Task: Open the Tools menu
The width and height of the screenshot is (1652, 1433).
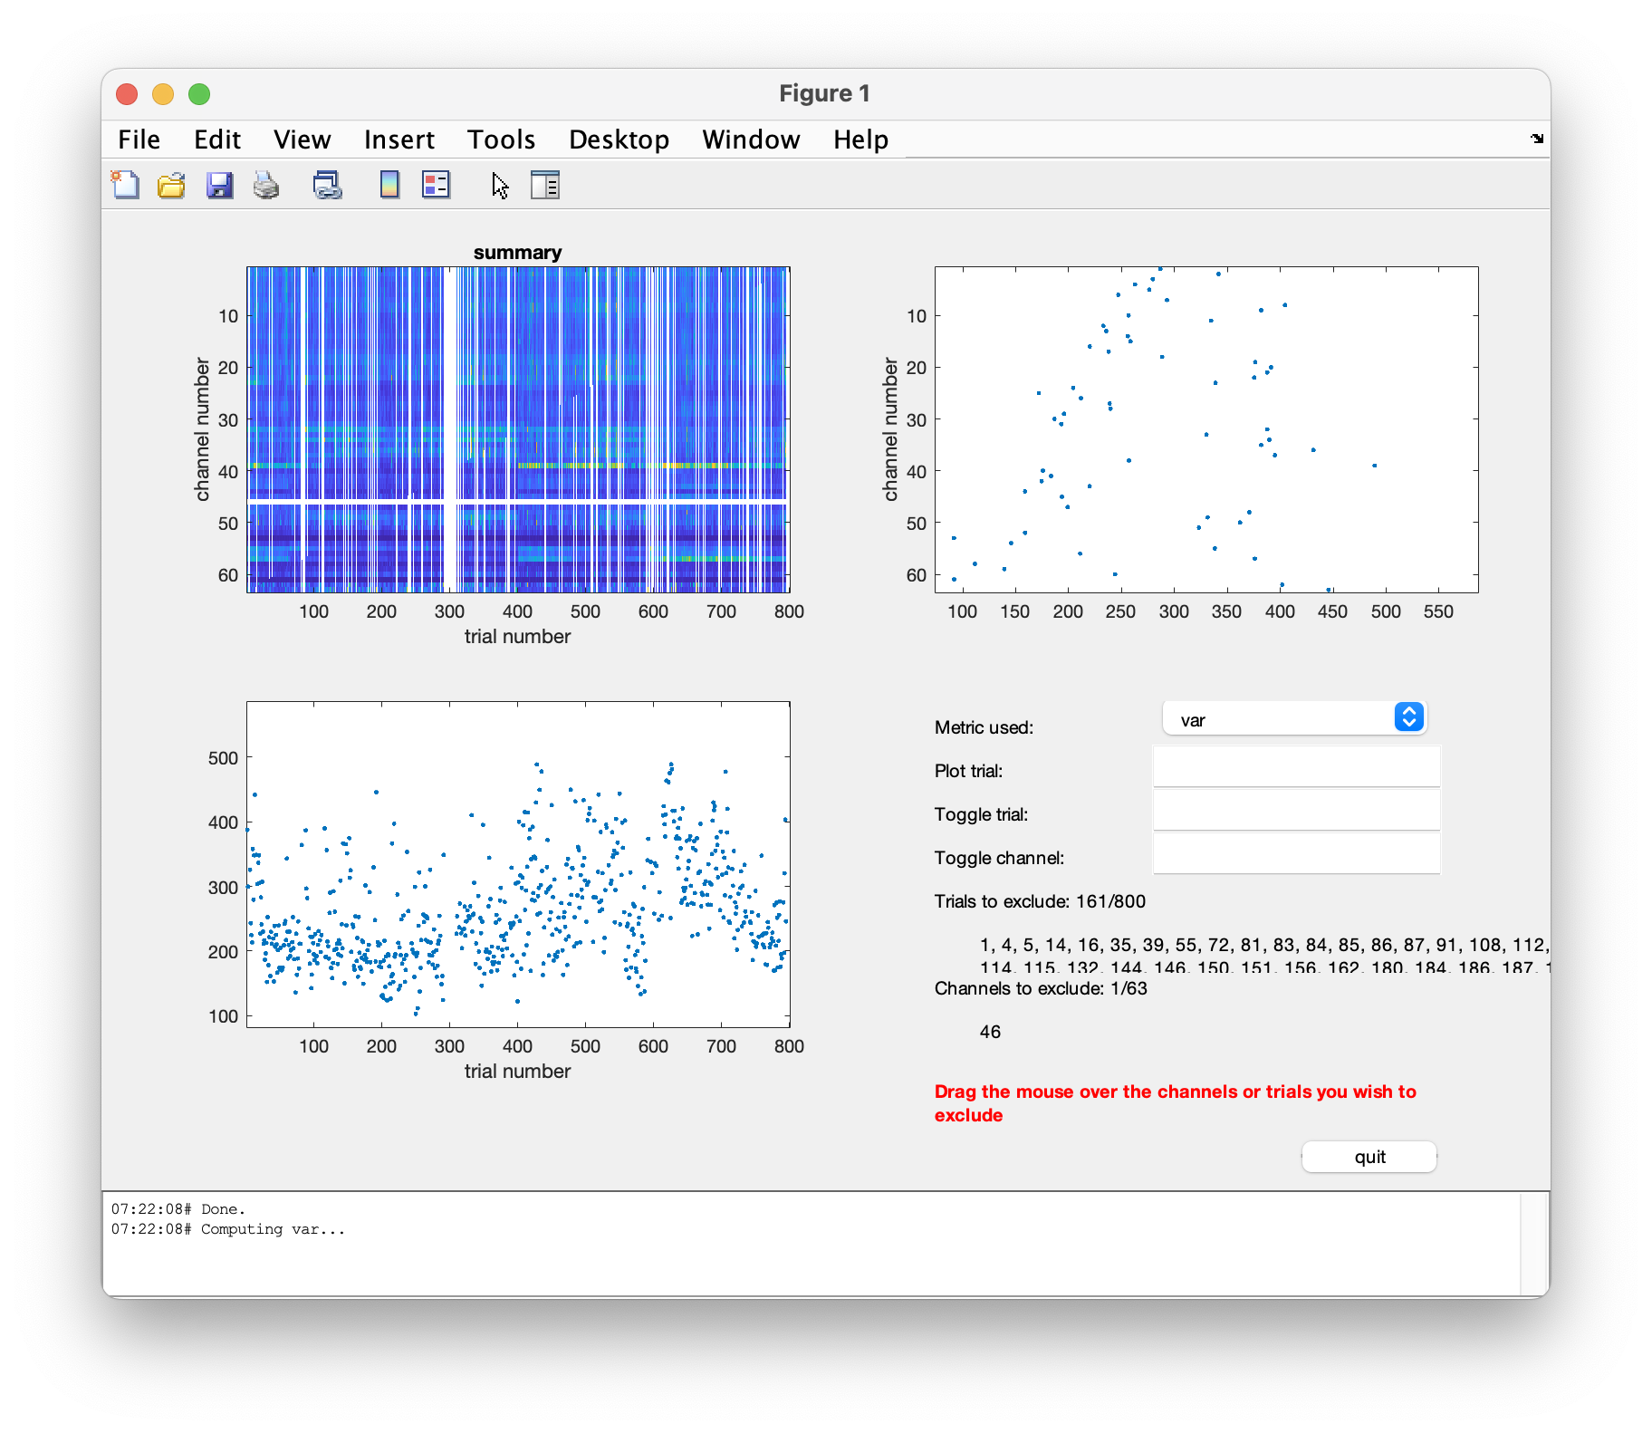Action: point(502,139)
